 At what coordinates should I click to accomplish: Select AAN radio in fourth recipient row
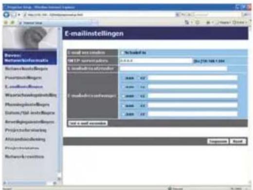click(x=123, y=106)
